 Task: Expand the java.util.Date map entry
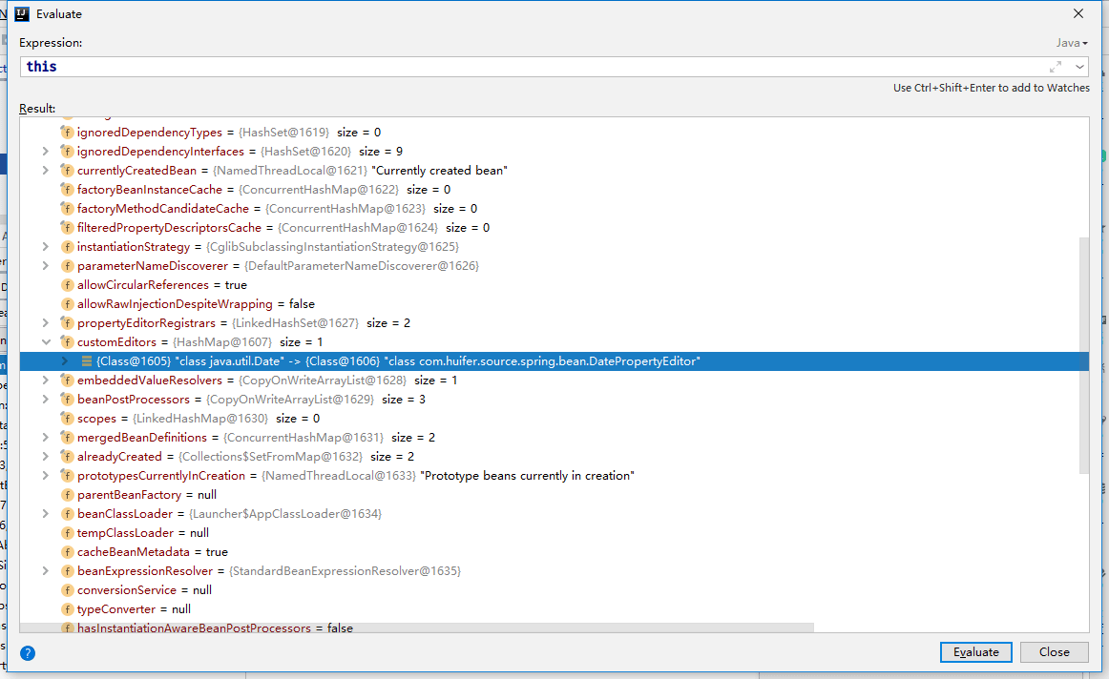click(65, 361)
